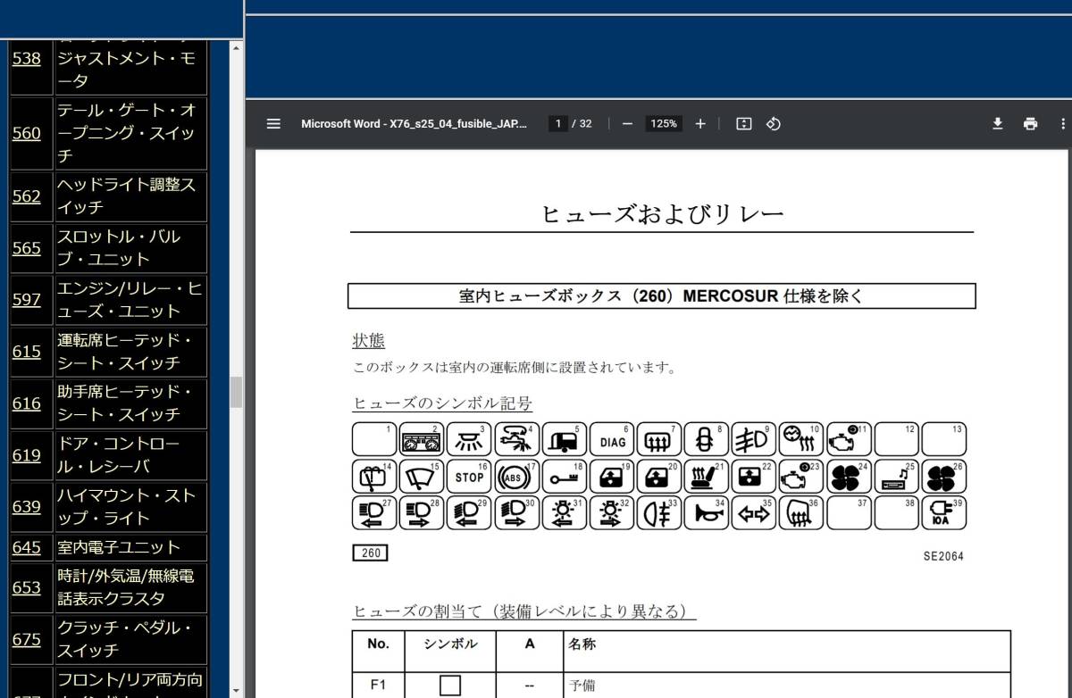Image resolution: width=1072 pixels, height=698 pixels.
Task: Click the radio fuse symbol number 2
Action: [x=423, y=439]
